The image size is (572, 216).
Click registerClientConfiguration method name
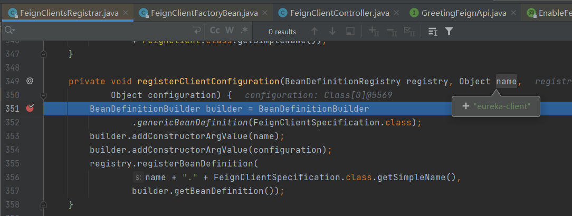[208, 81]
